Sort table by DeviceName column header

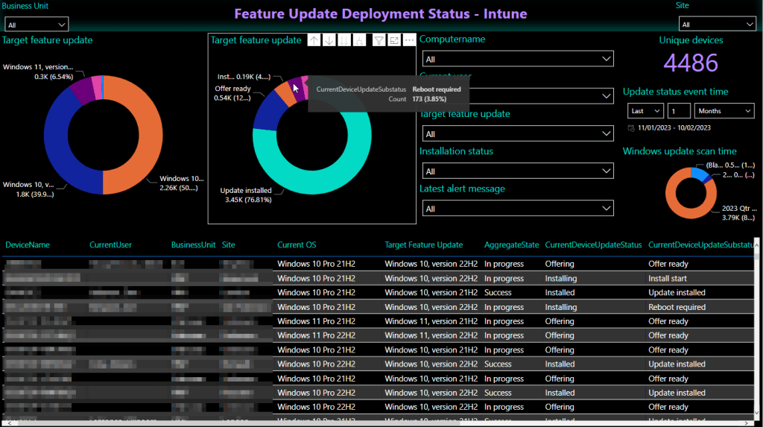28,245
